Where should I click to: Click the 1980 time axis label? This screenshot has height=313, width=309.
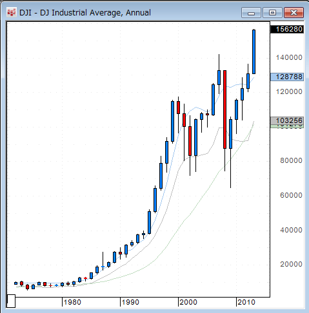coord(72,302)
